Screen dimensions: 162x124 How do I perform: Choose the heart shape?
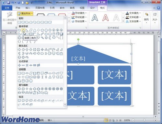(x=39, y=38)
